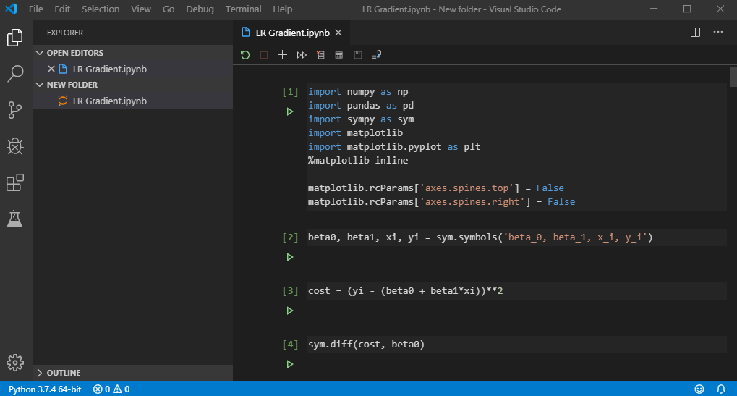This screenshot has height=396, width=737.
Task: Open the variable explorer table icon
Action: pos(338,55)
